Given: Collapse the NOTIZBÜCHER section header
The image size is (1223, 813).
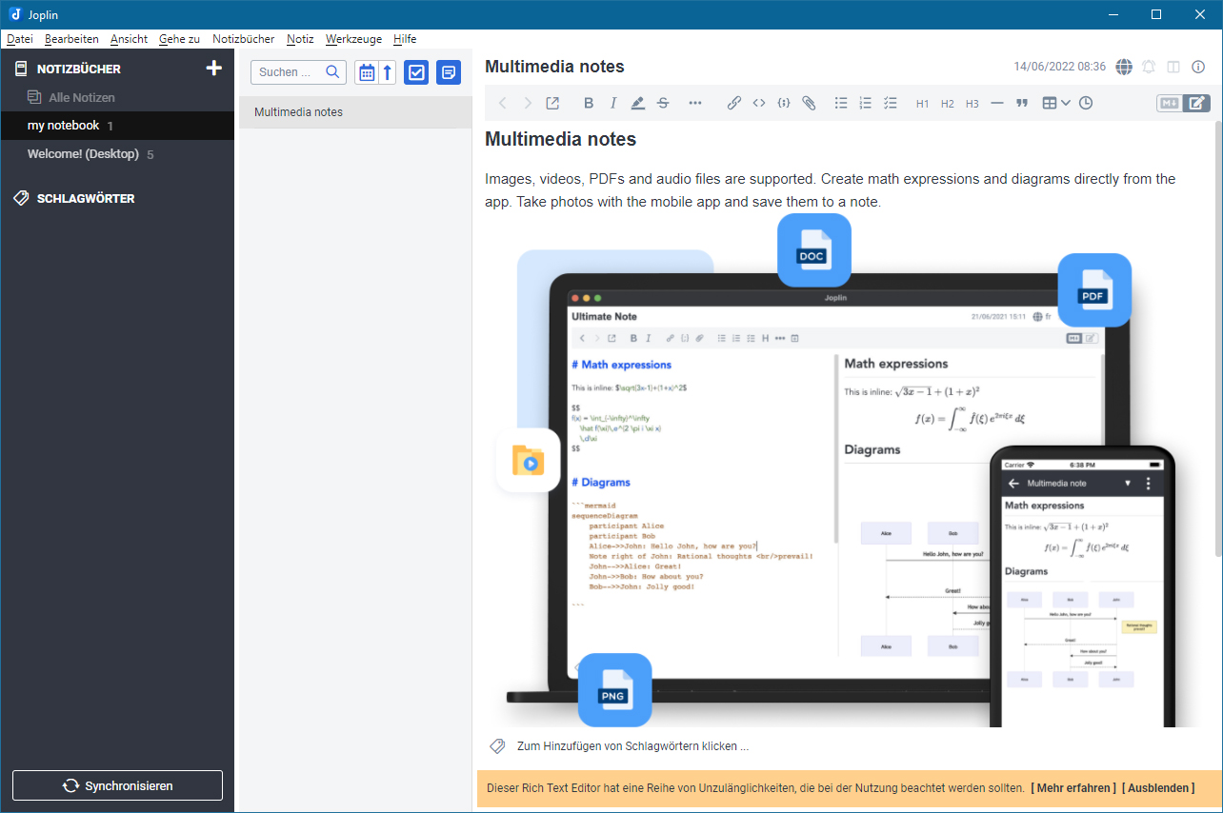Looking at the screenshot, I should [x=79, y=69].
